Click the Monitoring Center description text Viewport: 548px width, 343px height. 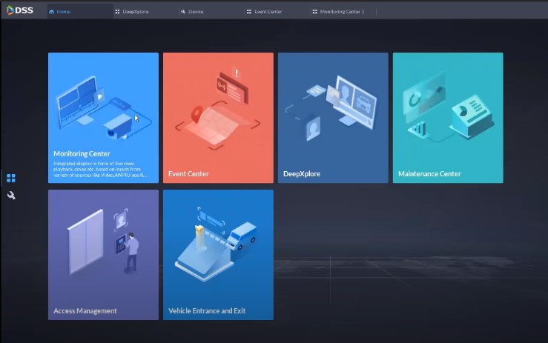click(100, 170)
